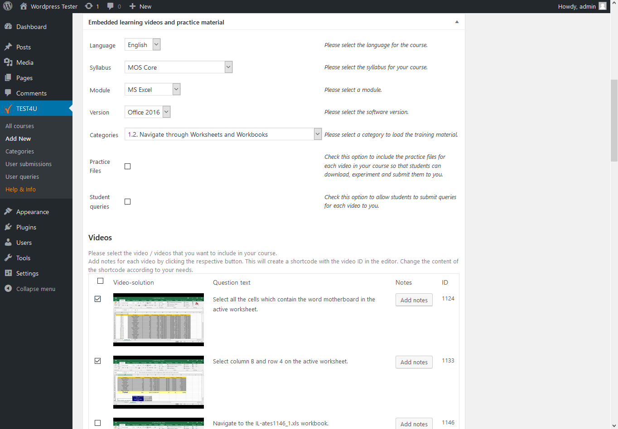The width and height of the screenshot is (618, 429).
Task: Click the Plugins plug icon
Action: pos(8,227)
